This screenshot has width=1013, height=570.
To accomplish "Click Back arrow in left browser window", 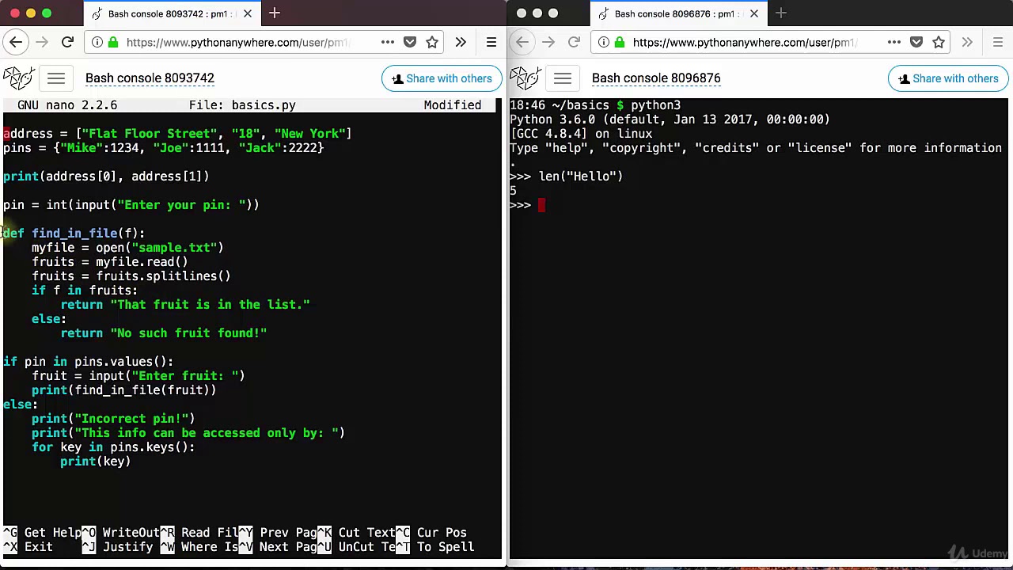I will pyautogui.click(x=16, y=42).
